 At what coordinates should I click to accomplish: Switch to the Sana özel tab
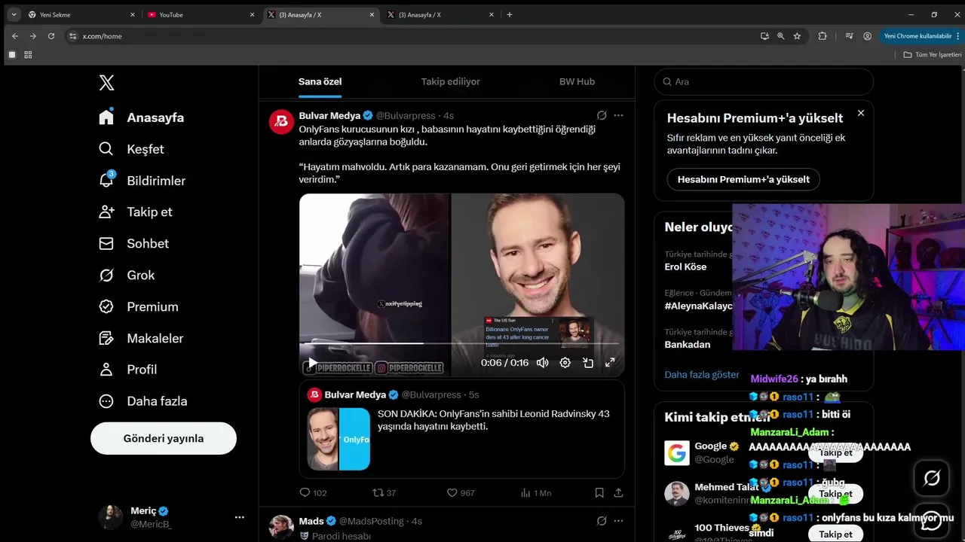coord(320,81)
